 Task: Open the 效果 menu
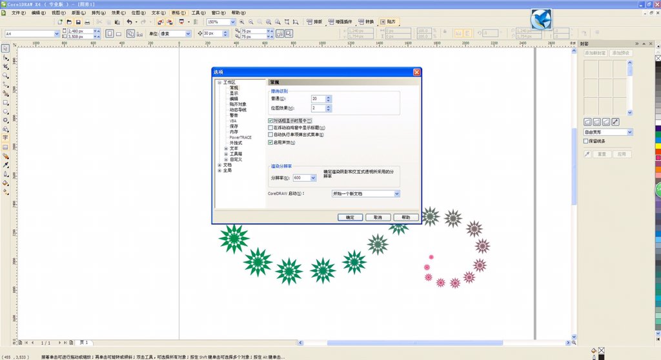(x=119, y=13)
